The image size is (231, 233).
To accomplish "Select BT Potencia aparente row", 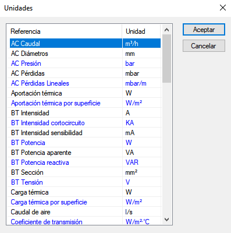I will [84, 152].
